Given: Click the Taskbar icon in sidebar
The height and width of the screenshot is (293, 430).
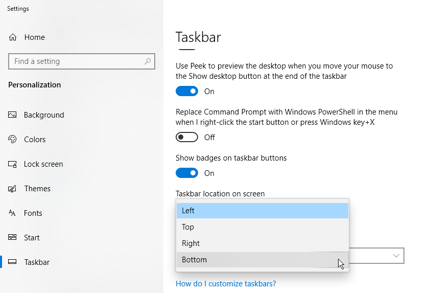Looking at the screenshot, I should (x=12, y=262).
